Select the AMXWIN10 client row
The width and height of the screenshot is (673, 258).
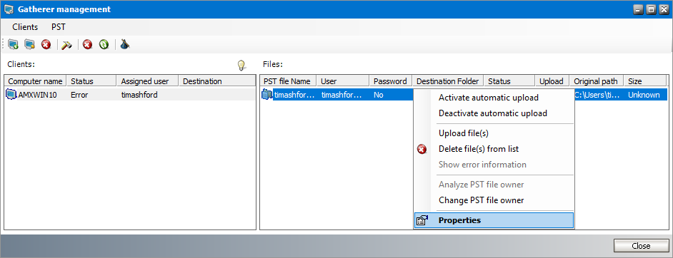click(x=130, y=95)
